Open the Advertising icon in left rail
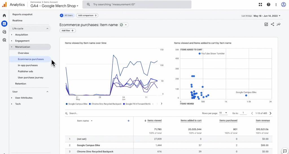 [x=4, y=40]
